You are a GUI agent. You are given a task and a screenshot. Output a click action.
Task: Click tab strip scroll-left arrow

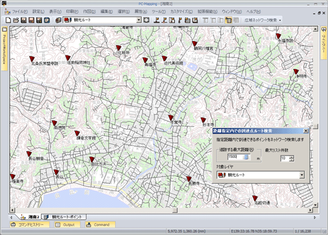[11, 218]
